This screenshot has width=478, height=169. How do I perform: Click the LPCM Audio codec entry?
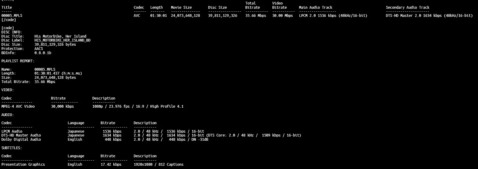[x=12, y=131]
